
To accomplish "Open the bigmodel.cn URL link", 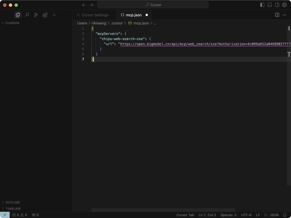I will click(x=205, y=44).
